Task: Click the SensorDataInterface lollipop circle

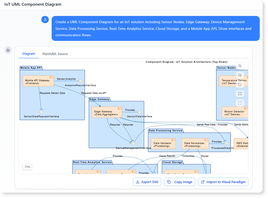Action: 139,112
